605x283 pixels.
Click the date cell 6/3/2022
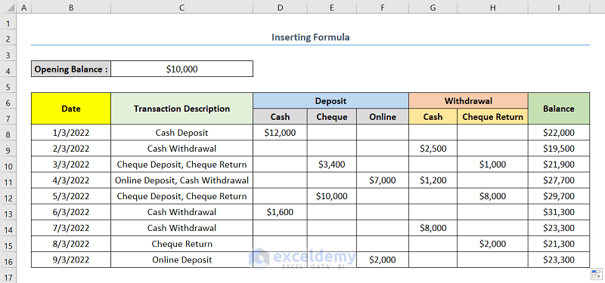tap(71, 212)
